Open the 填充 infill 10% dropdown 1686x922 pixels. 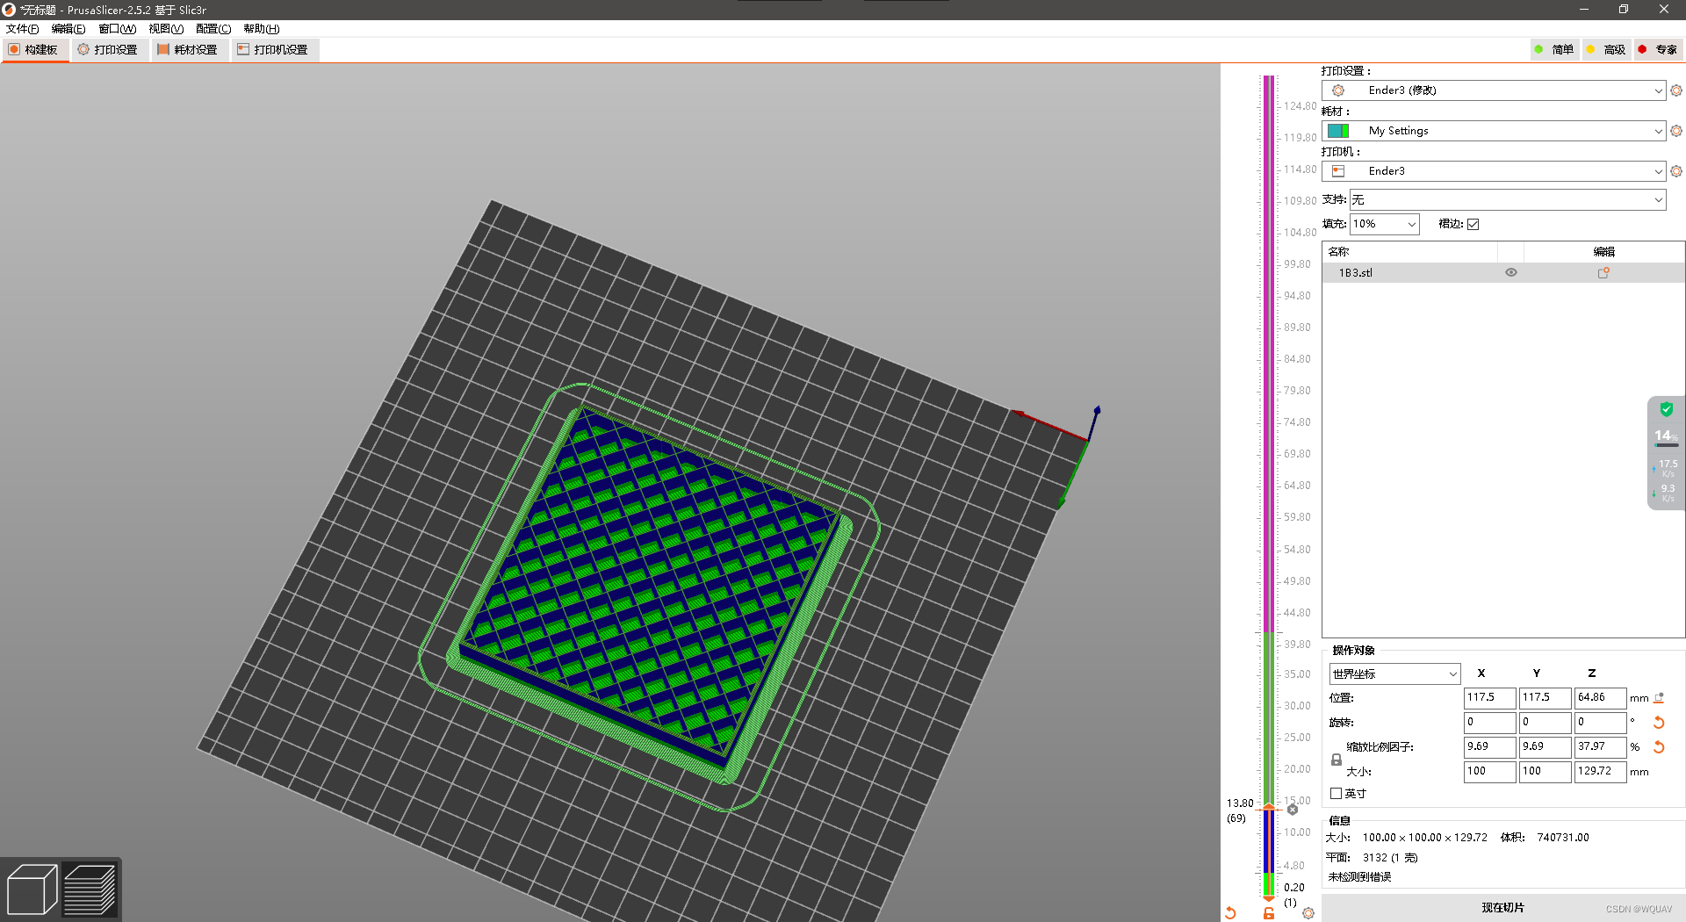(1384, 225)
